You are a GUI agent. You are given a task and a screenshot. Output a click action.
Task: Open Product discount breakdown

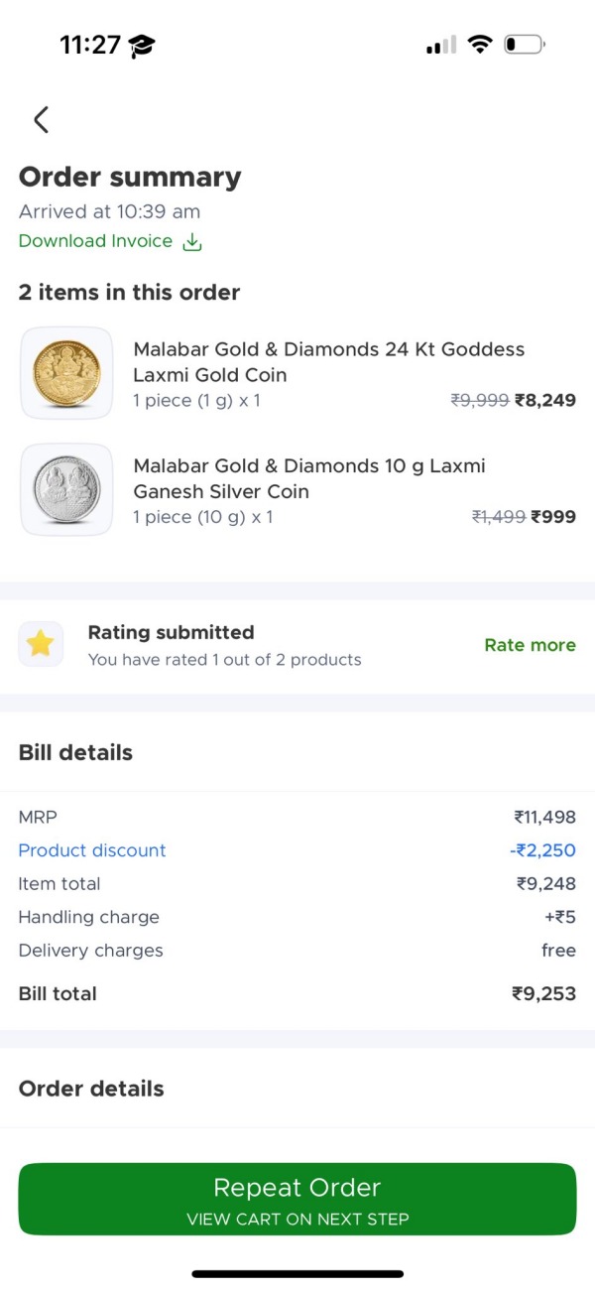tap(91, 850)
